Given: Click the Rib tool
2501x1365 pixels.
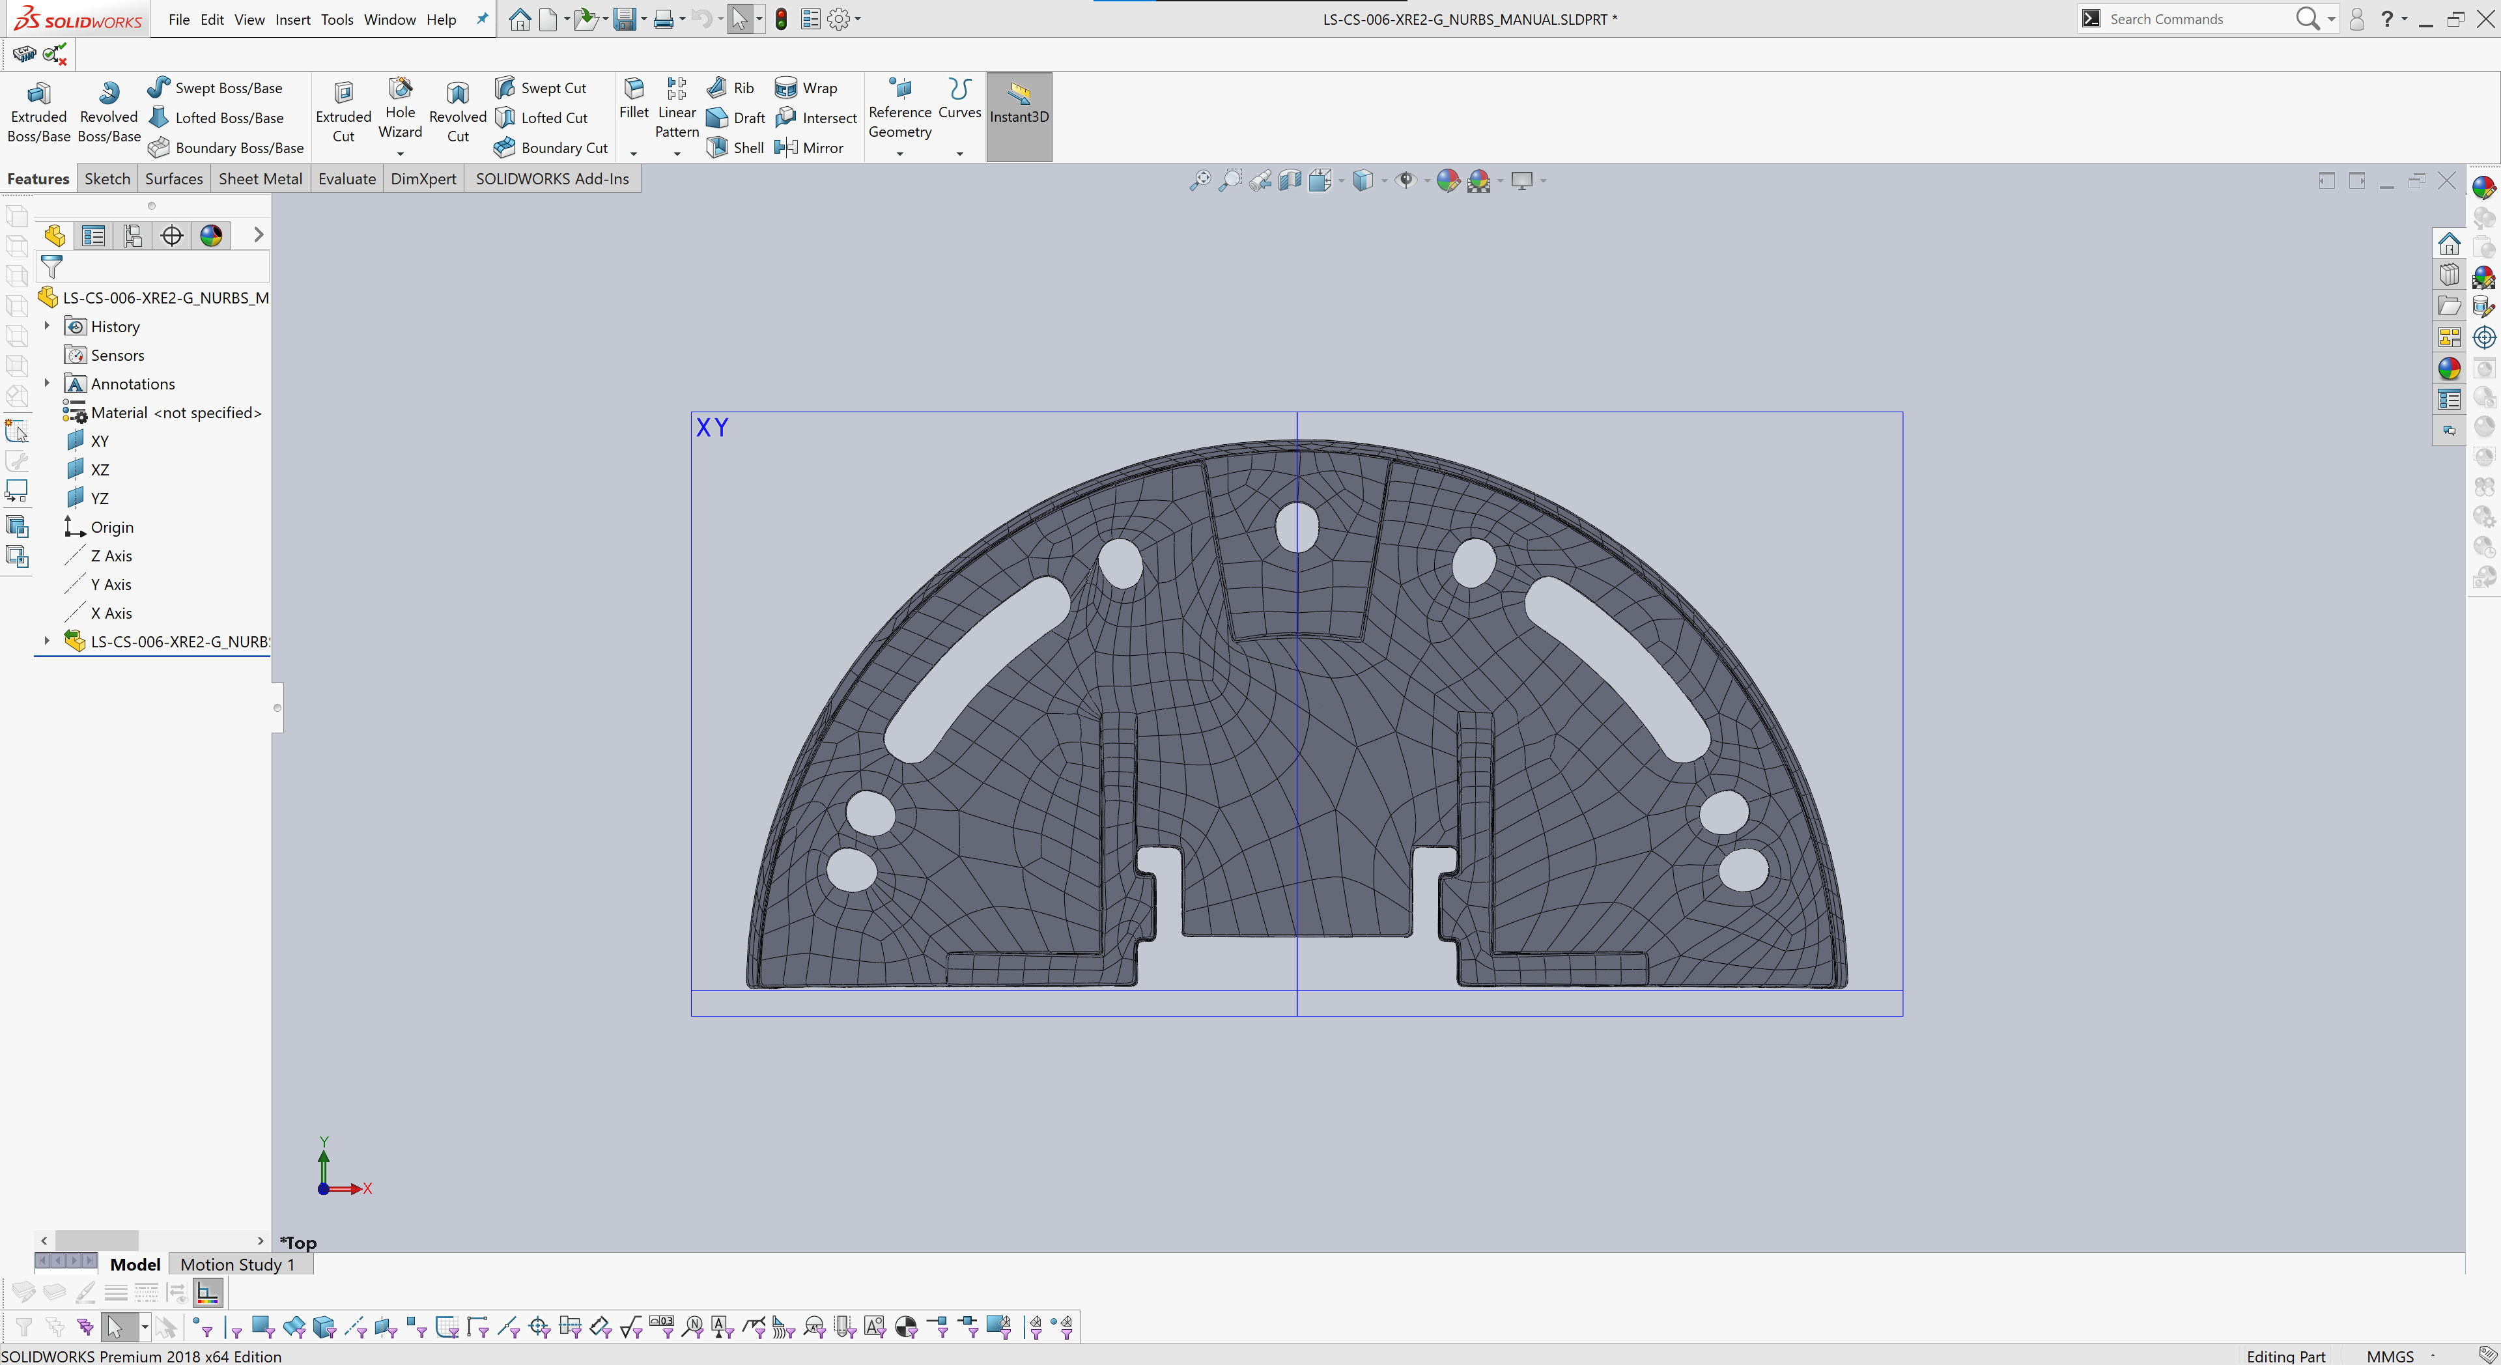Looking at the screenshot, I should pyautogui.click(x=730, y=87).
